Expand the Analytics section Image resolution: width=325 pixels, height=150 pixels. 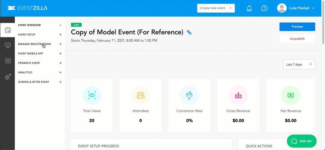60,72
